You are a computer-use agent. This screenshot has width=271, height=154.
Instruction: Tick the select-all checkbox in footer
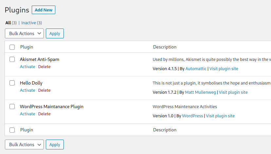(12, 130)
